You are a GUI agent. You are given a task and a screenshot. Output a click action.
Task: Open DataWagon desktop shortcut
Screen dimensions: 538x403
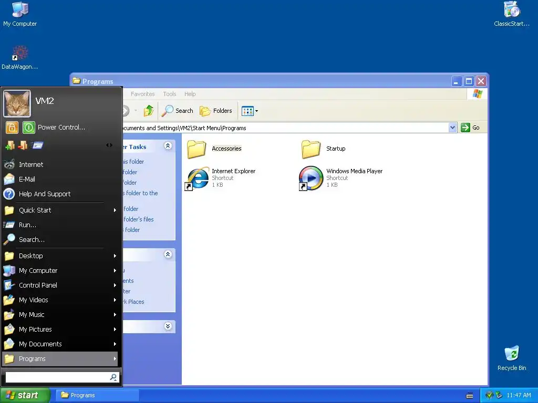click(x=20, y=58)
